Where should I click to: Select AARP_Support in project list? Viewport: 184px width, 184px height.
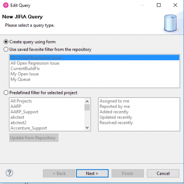pos(24,112)
